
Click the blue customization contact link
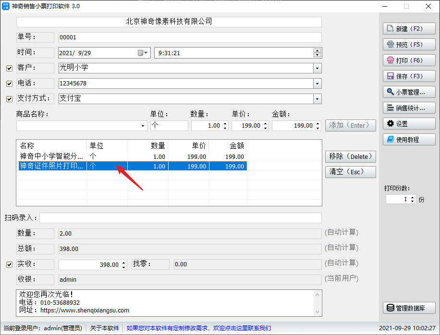tap(199, 328)
